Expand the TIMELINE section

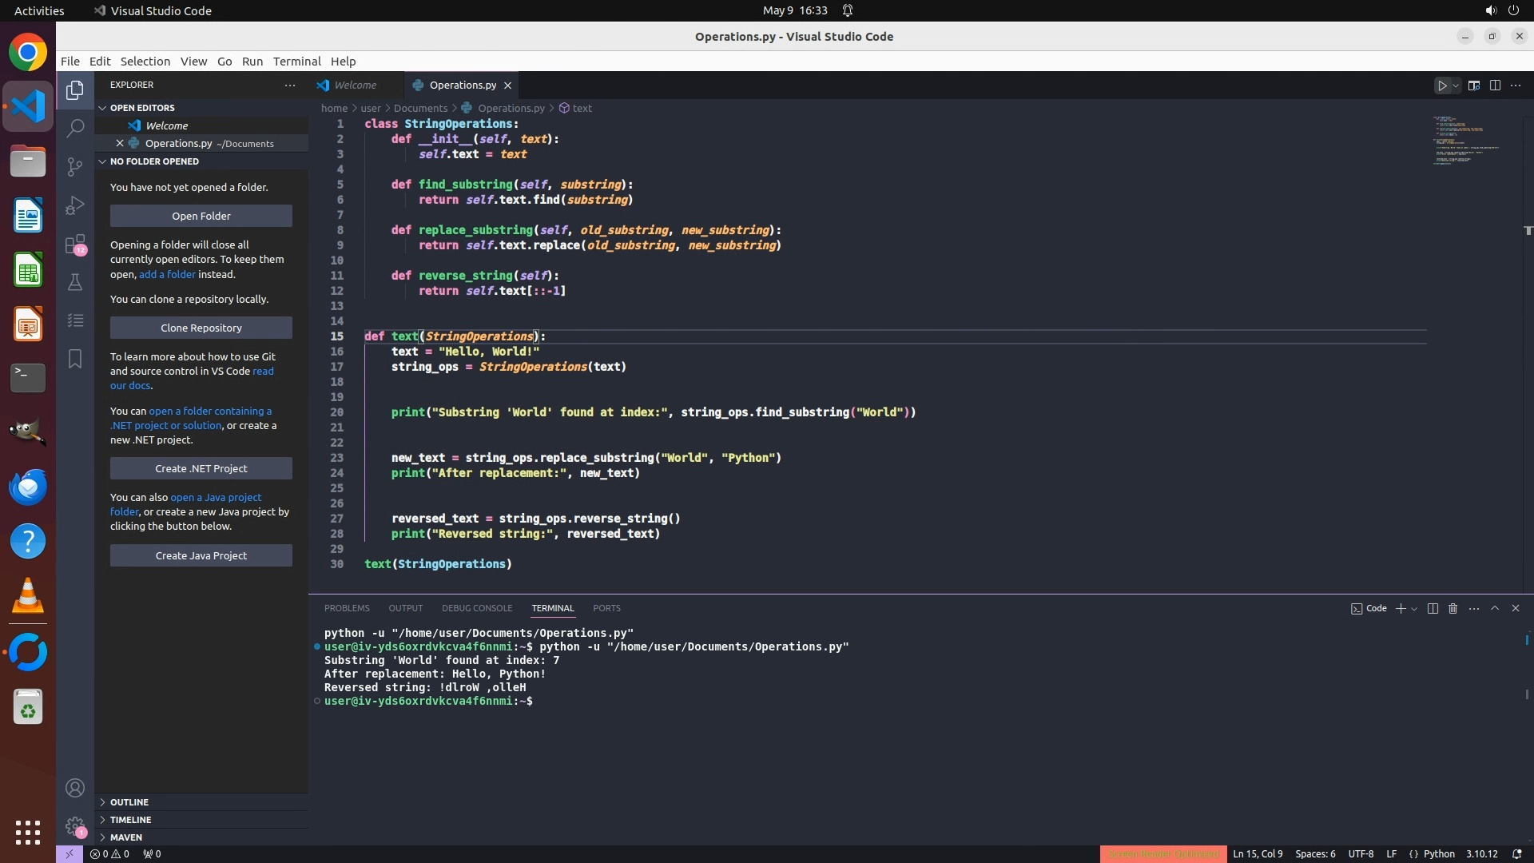[x=130, y=820]
